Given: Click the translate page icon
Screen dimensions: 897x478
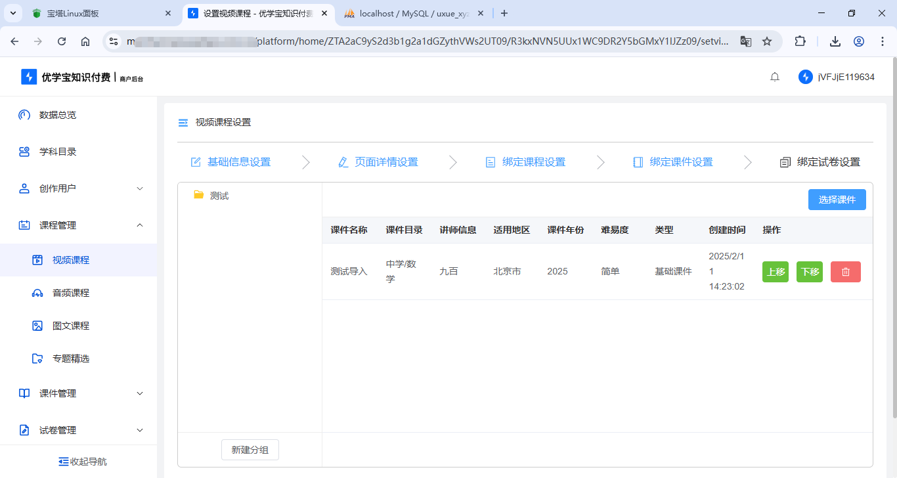Looking at the screenshot, I should coord(745,41).
